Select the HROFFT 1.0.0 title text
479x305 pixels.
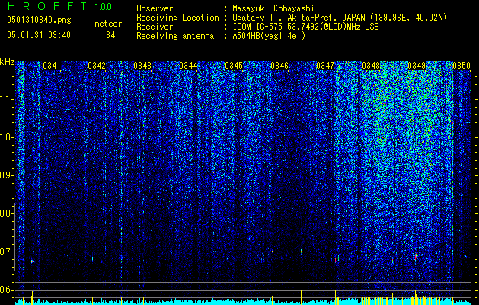[59, 6]
